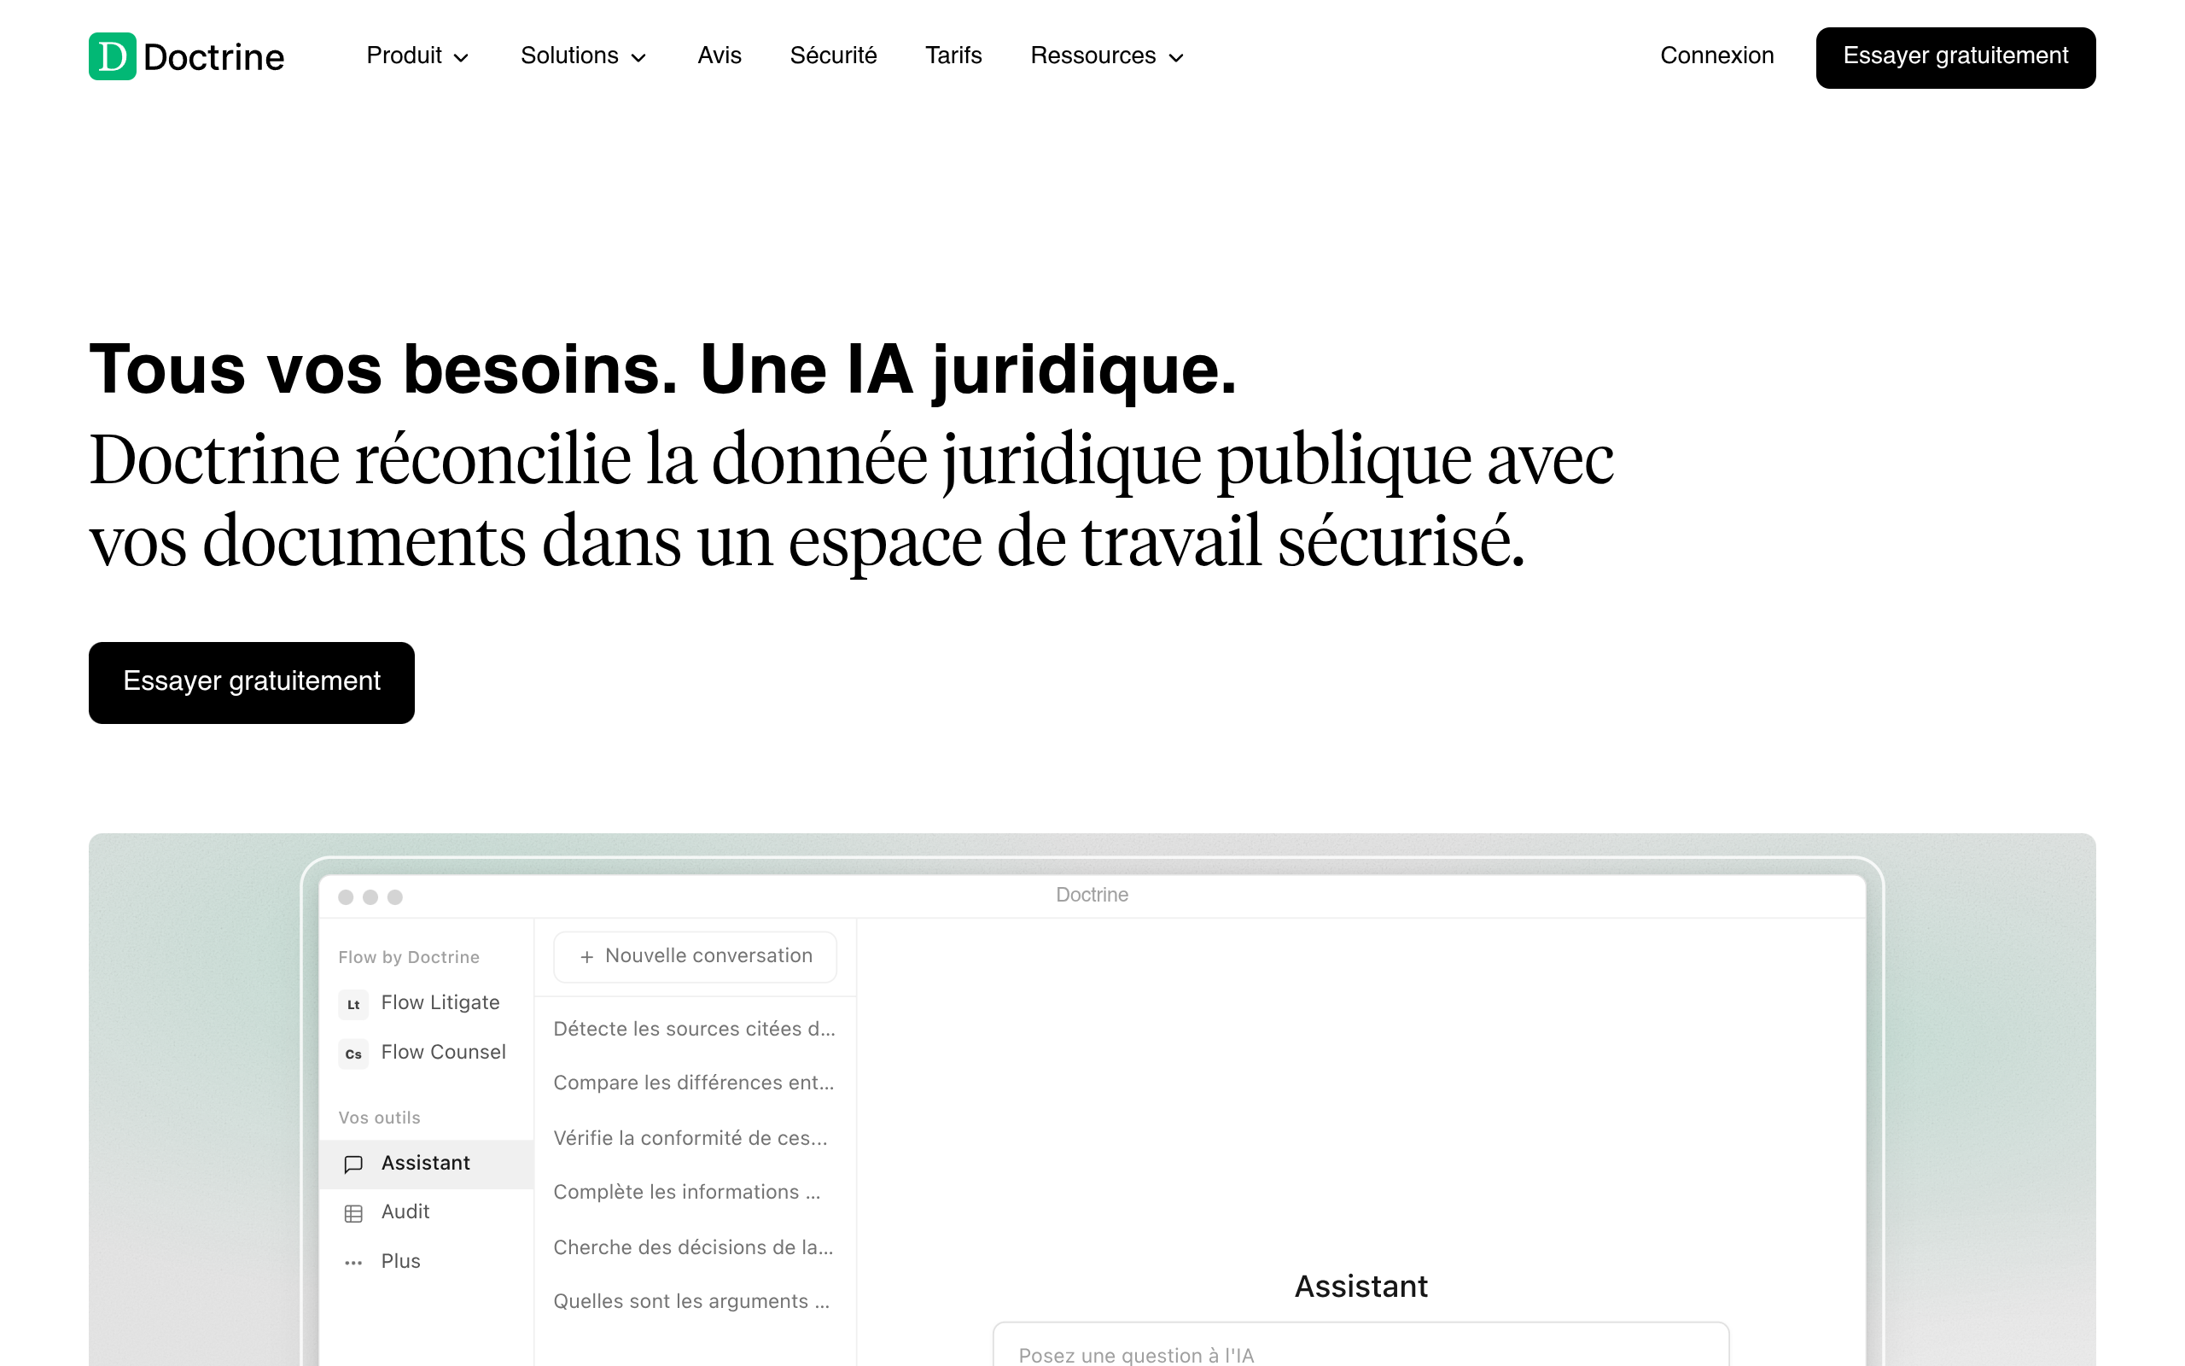This screenshot has height=1366, width=2185.
Task: Open the Plus menu item
Action: (x=426, y=1262)
